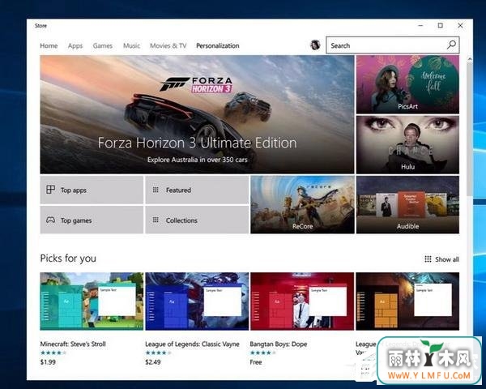
Task: Click the Bangtan Boys: Dope title
Action: 279,344
